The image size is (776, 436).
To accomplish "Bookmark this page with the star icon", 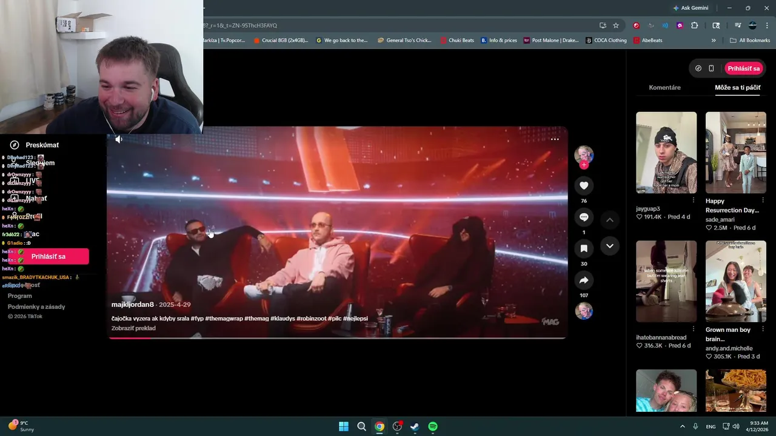I will point(616,25).
